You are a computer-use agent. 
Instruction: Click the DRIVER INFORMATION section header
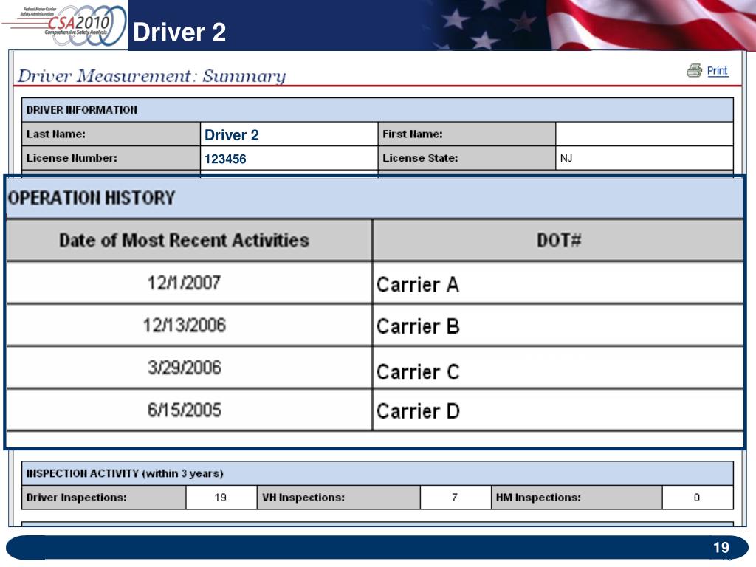[377, 110]
